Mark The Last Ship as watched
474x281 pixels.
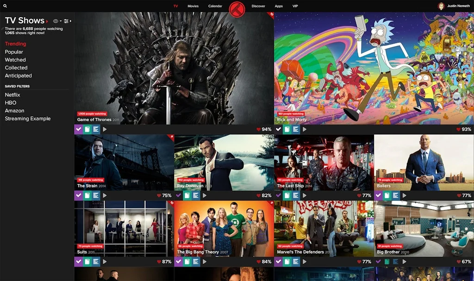(x=278, y=195)
